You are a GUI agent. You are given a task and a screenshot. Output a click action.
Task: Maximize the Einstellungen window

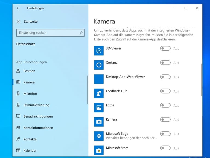pos(186,8)
